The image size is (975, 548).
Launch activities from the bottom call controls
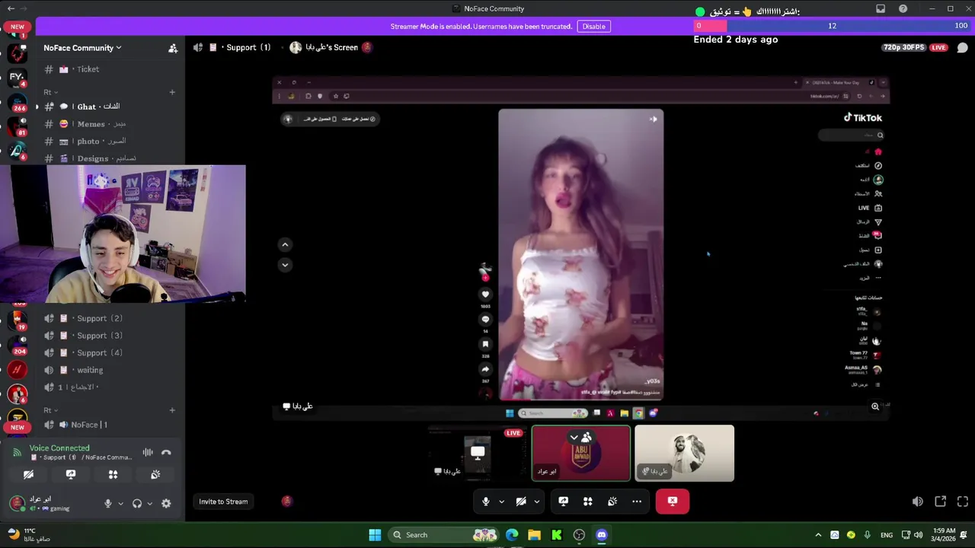[x=588, y=502]
